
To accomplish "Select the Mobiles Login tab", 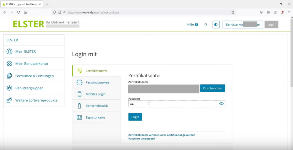I will pos(96,94).
